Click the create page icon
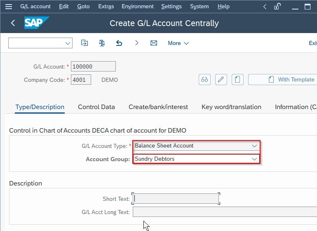The image size is (317, 231). 237,79
